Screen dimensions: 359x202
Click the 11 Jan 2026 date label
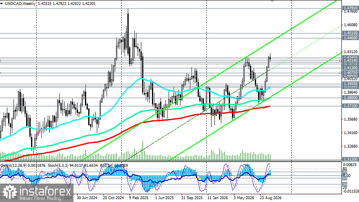point(218,198)
